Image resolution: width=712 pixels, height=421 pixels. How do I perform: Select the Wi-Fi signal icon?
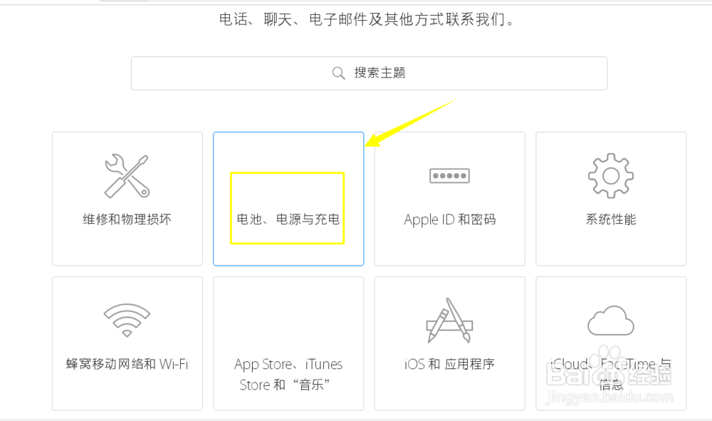[x=127, y=320]
